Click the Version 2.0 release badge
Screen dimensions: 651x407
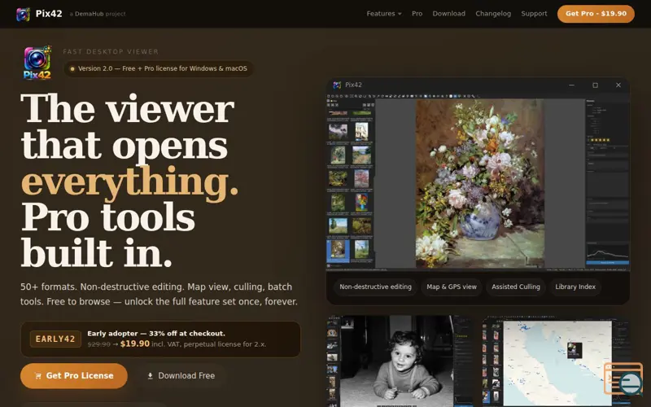[158, 68]
